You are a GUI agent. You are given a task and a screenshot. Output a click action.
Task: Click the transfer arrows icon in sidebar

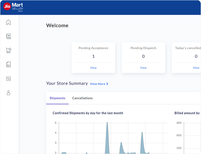tap(8, 79)
